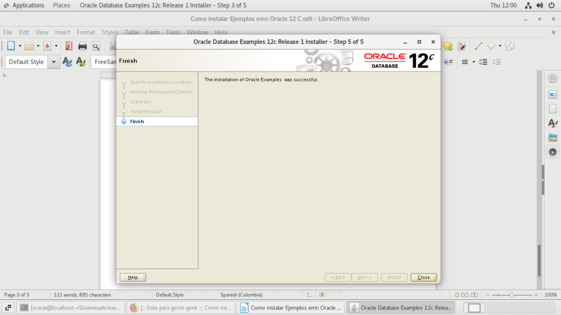Switch to book view layout
The height and width of the screenshot is (315, 561).
pos(474,295)
